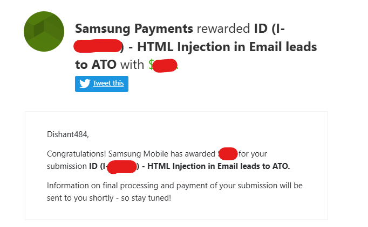Click the bold "to ATO" heading text

click(96, 65)
